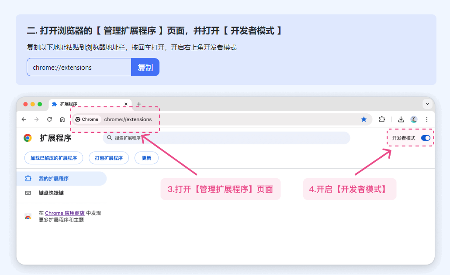Click the downloads icon in toolbar
Image resolution: width=450 pixels, height=275 pixels.
click(x=401, y=119)
